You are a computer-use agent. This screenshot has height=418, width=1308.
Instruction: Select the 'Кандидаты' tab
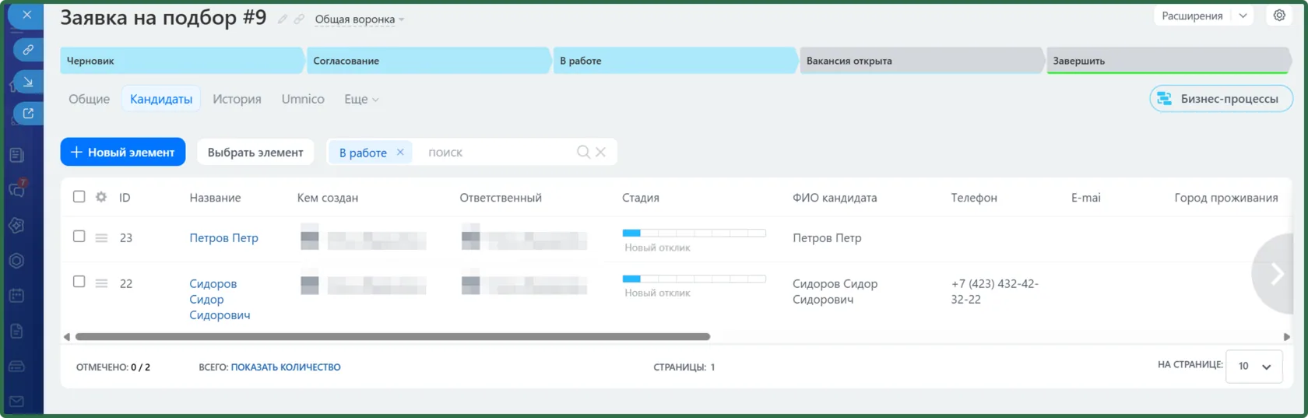pos(161,100)
